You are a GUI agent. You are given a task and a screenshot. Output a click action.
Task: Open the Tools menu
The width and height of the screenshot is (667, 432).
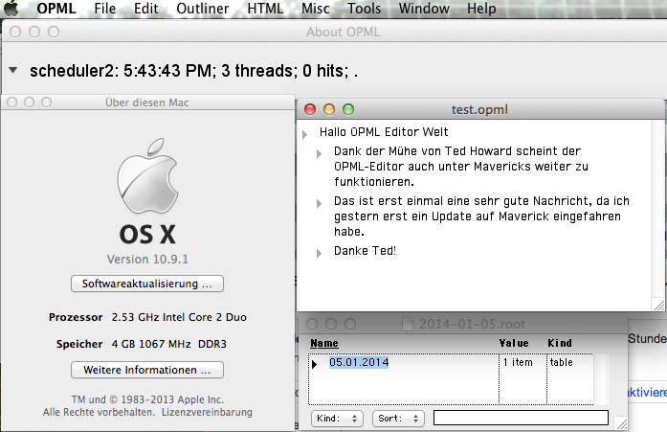[364, 8]
